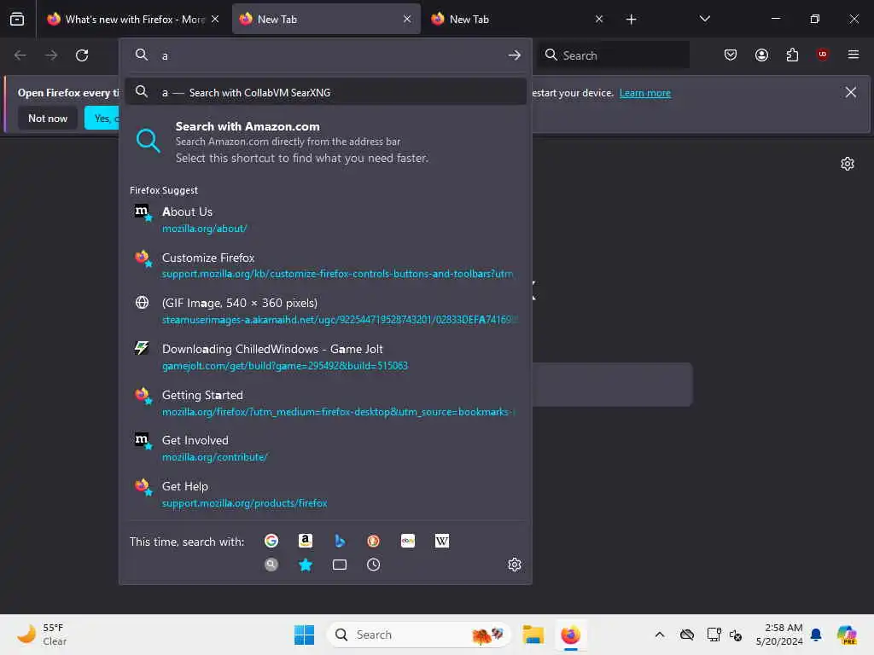Image resolution: width=874 pixels, height=655 pixels.
Task: Search this time with DuckDuckGo
Action: (x=374, y=541)
